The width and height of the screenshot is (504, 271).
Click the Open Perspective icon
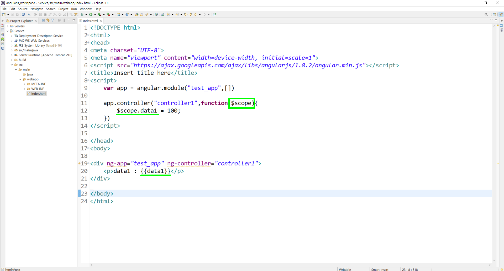(494, 14)
